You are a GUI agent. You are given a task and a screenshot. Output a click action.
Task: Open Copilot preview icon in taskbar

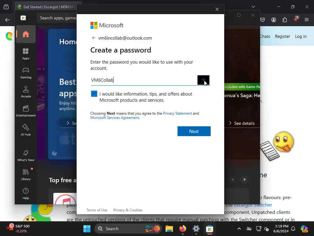click(x=304, y=229)
